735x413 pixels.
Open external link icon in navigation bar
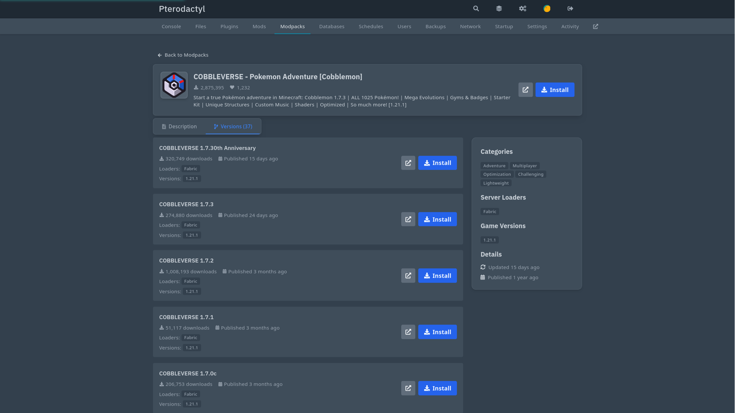point(595,27)
